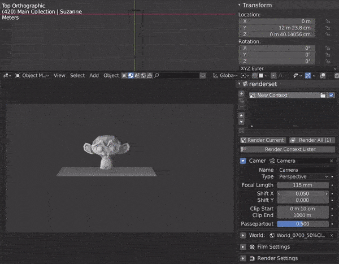Open the editor type selector in the viewport header
The height and width of the screenshot is (264, 339).
coord(7,76)
